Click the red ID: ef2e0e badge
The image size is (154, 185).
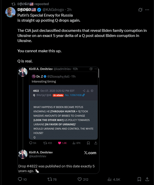pos(58,95)
